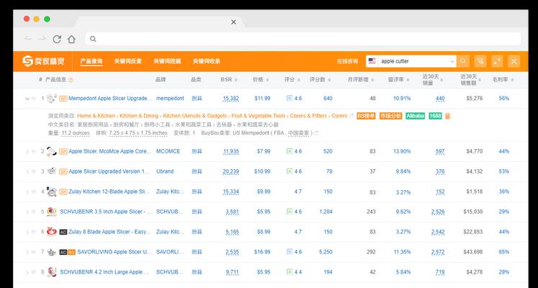
Task: Favorite row 3 Ubrand heart icon
Action: 34,171
